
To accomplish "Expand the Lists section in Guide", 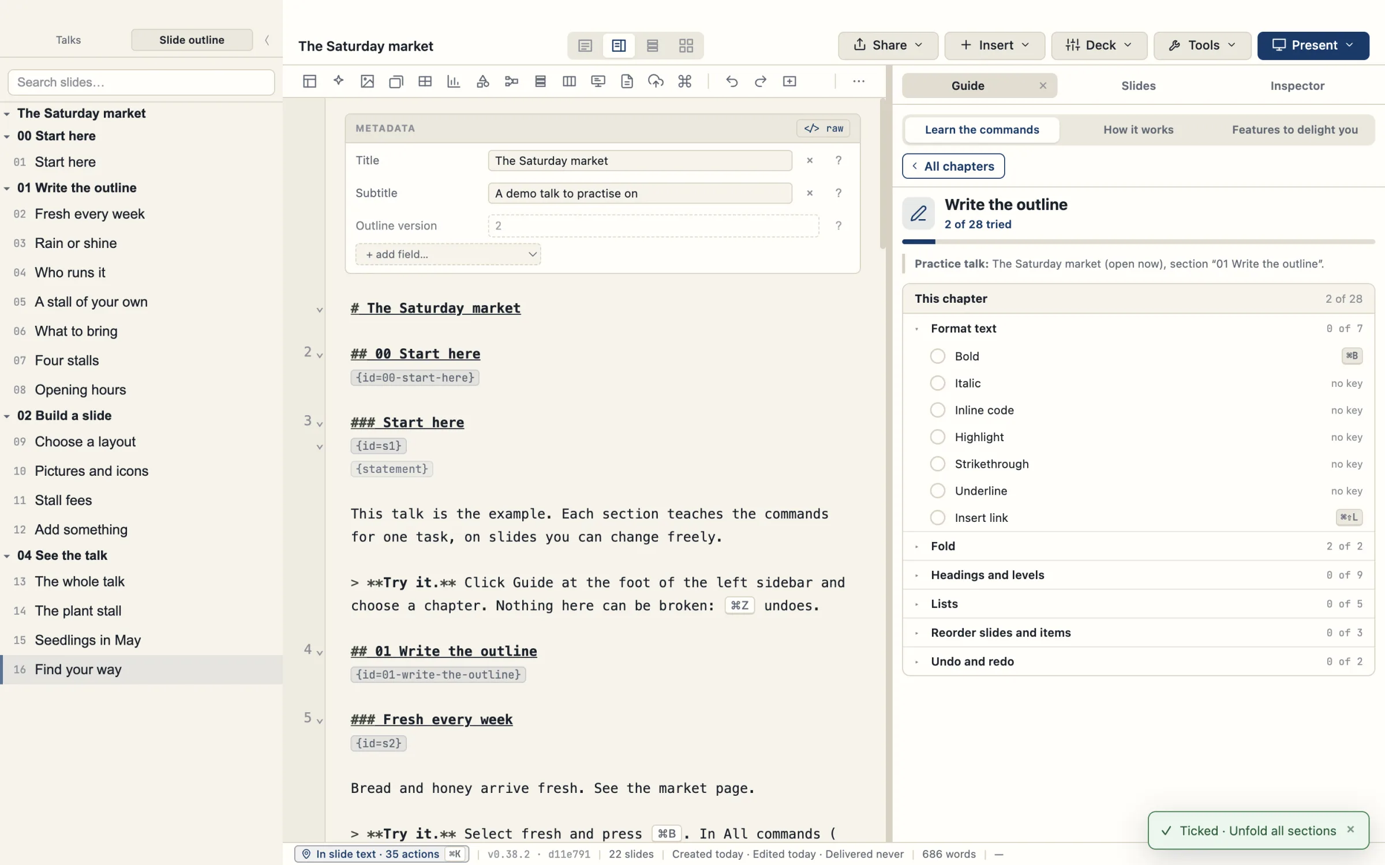I will point(1138,604).
